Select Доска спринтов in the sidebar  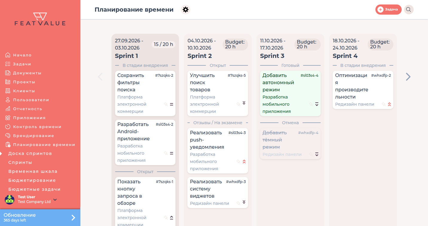(30, 153)
